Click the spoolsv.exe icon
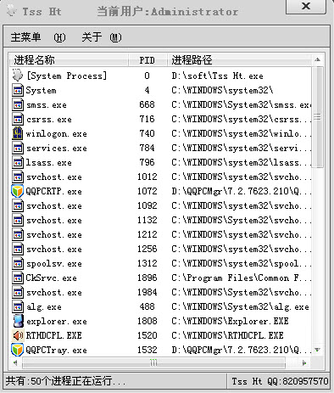Viewport: 334px width, 393px height. 18,263
